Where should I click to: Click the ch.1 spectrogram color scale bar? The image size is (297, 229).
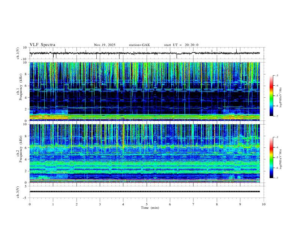(271, 96)
